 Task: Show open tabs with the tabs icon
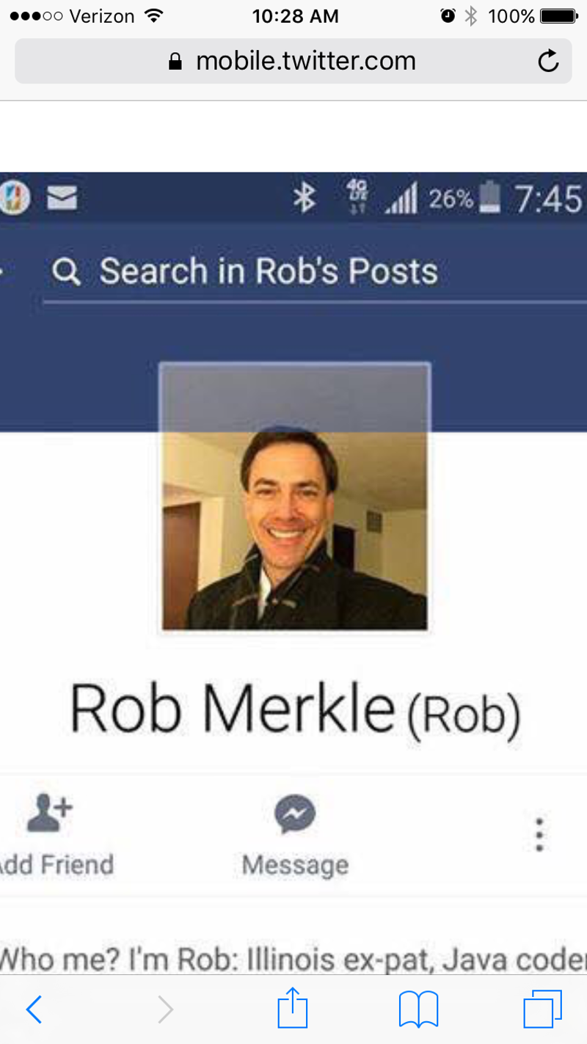543,1009
